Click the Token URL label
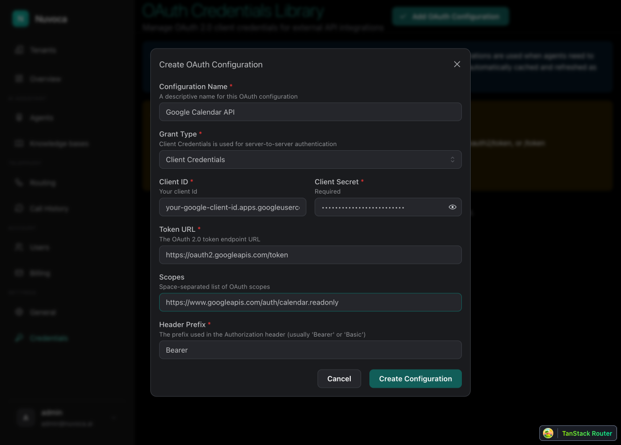The height and width of the screenshot is (445, 621). coord(177,229)
